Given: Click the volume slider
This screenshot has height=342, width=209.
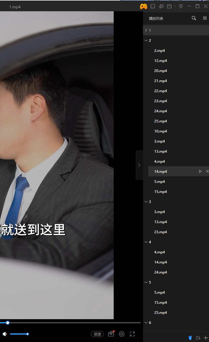Looking at the screenshot, I should point(19,334).
